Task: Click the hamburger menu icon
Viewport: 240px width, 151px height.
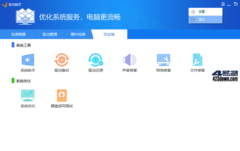Action: (223, 4)
